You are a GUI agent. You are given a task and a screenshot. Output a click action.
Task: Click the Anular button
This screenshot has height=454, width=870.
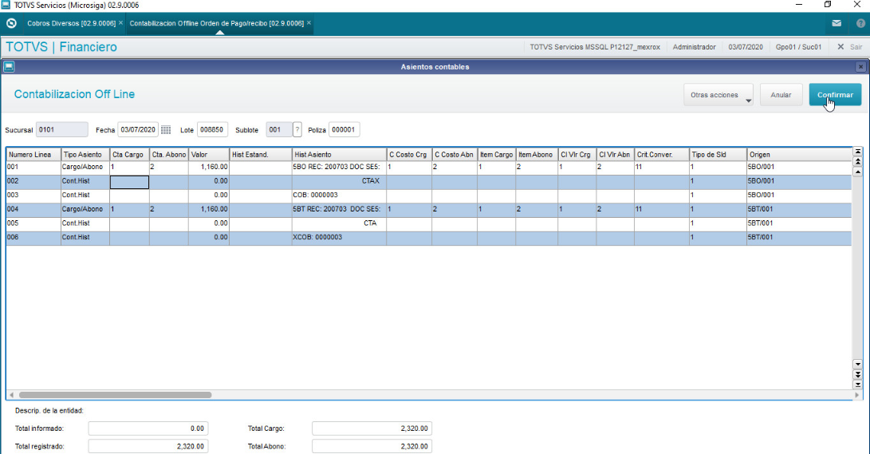click(781, 95)
